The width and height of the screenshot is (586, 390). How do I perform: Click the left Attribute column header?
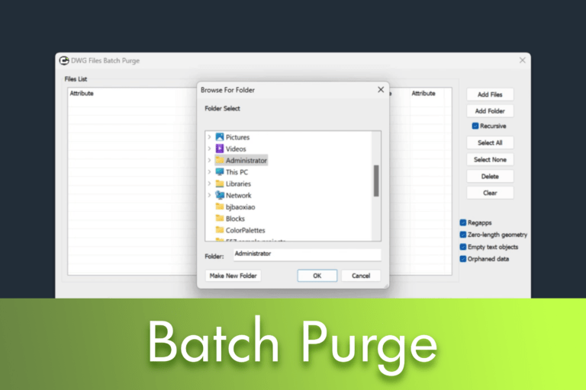click(82, 93)
